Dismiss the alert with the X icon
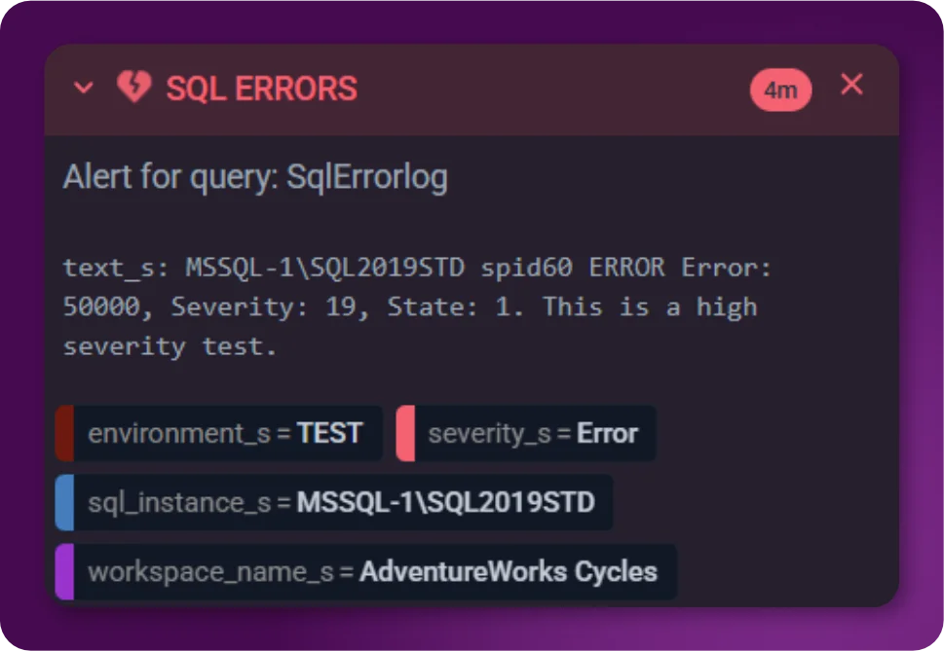The height and width of the screenshot is (651, 944). [x=851, y=86]
